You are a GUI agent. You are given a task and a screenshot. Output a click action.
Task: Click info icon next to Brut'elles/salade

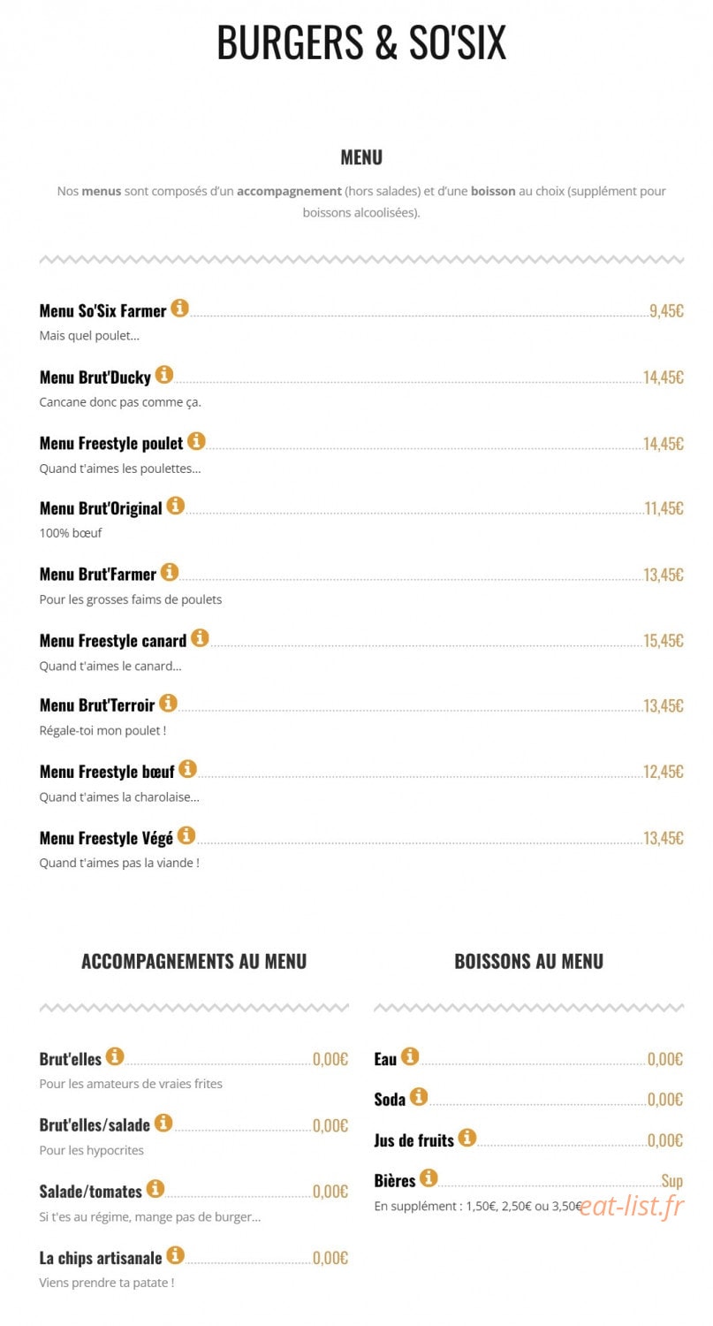pyautogui.click(x=163, y=1123)
